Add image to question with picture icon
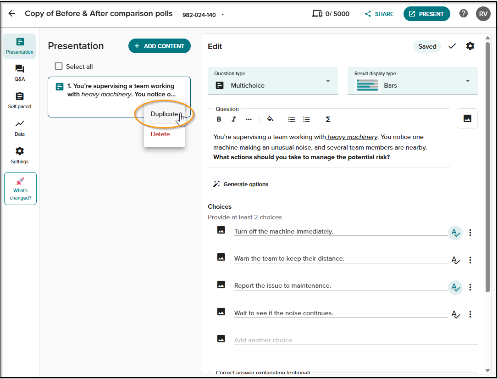The height and width of the screenshot is (379, 498). point(467,118)
